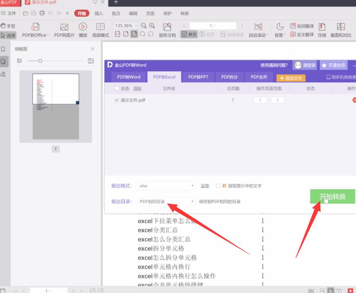Select the PDF转PPT tab in converter
This screenshot has height=293, width=356.
198,77
